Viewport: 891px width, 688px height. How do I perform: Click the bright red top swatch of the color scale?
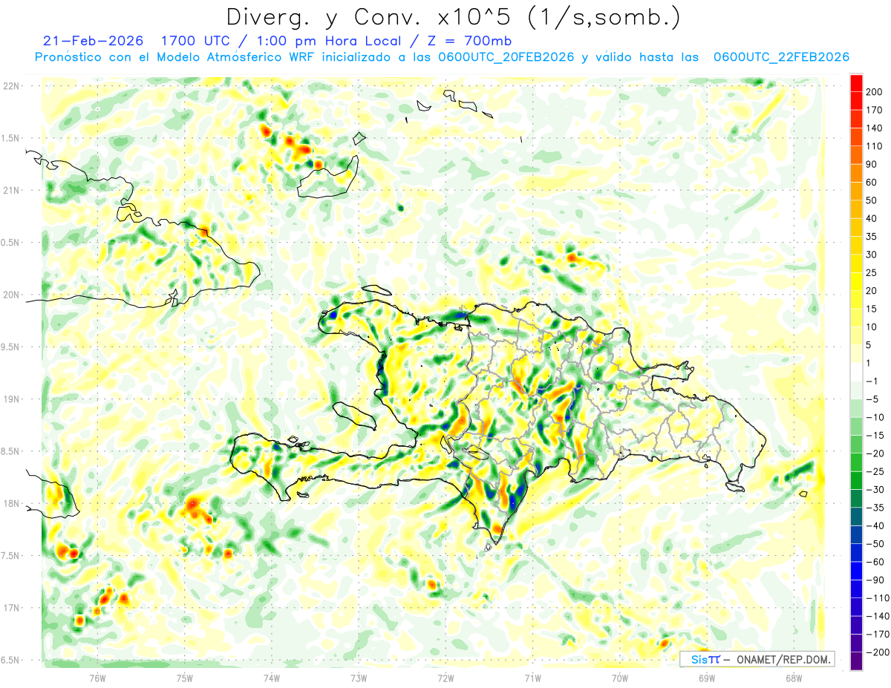[x=856, y=83]
